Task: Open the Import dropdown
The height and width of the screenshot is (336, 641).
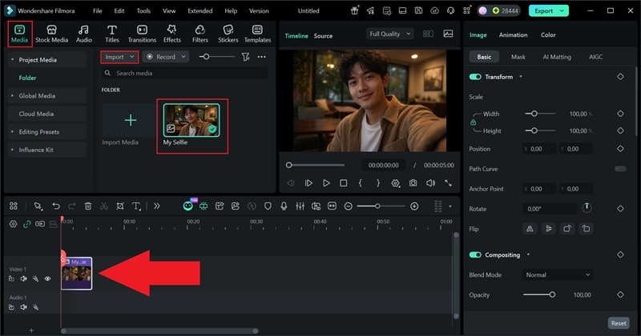Action: pos(119,57)
